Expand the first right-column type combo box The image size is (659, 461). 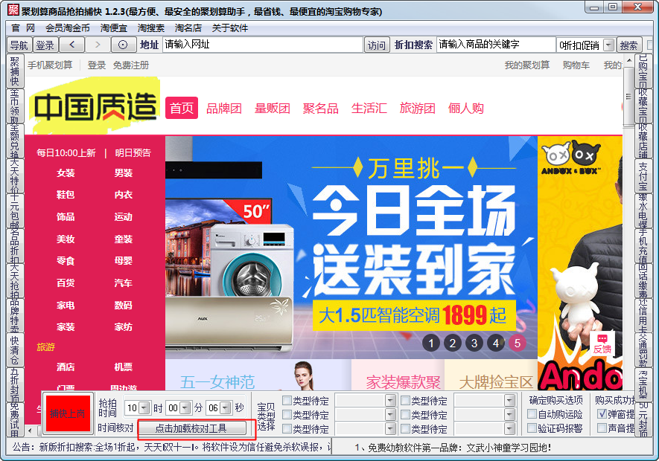[509, 401]
